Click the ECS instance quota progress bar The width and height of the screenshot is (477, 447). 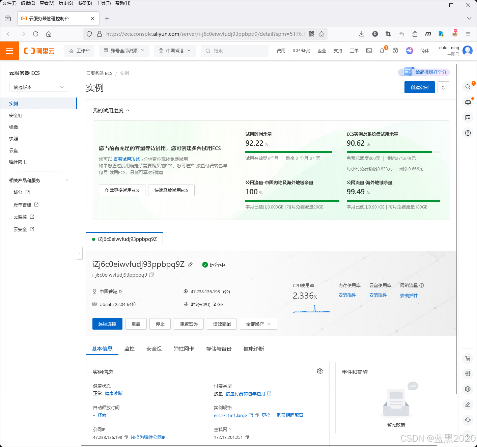click(393, 152)
